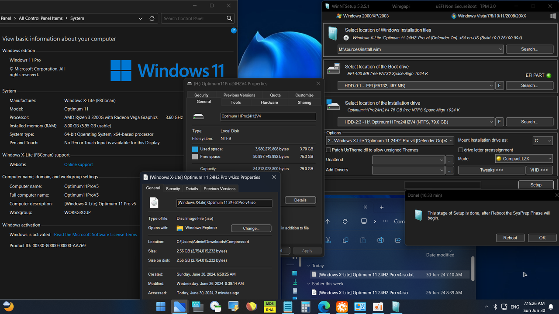Viewport: 559px width, 314px height.
Task: Click the Online support link
Action: coord(78,164)
